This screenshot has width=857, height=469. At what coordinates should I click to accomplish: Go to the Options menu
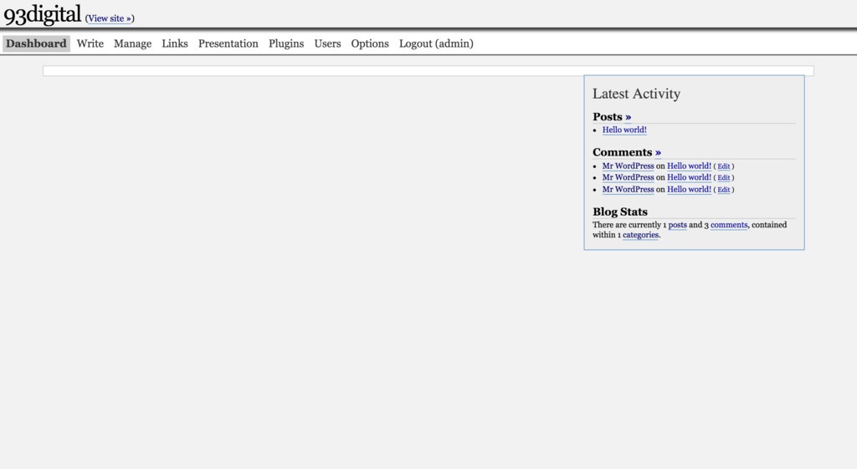(370, 43)
